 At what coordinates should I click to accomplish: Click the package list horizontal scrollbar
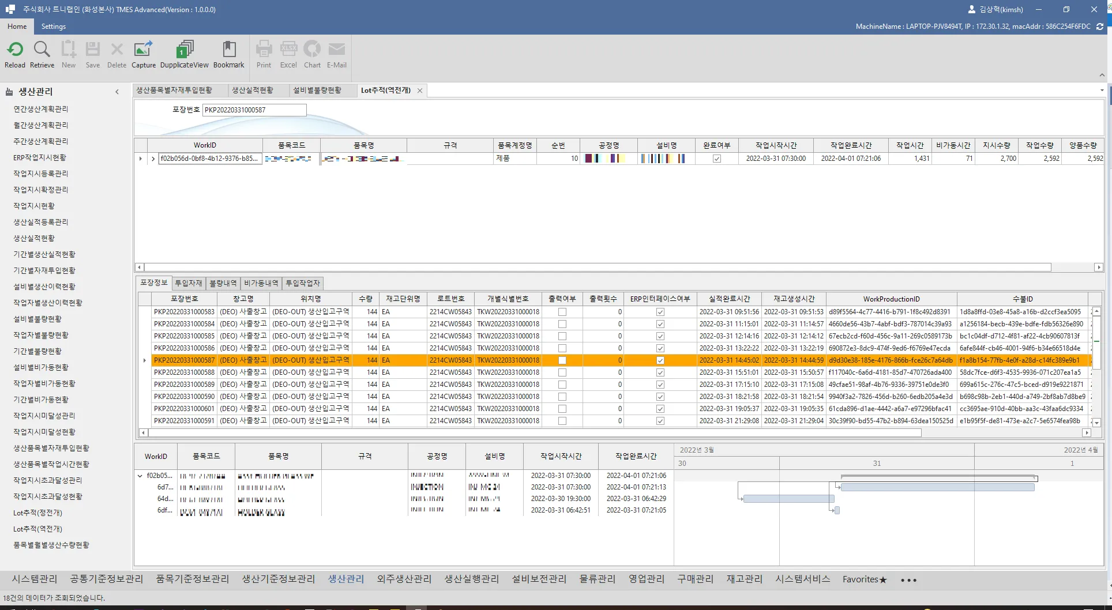535,432
